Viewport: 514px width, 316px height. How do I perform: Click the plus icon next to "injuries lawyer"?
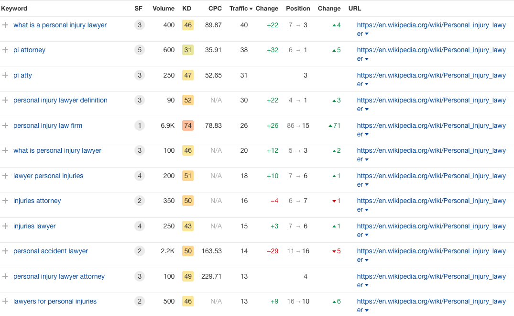[5, 226]
